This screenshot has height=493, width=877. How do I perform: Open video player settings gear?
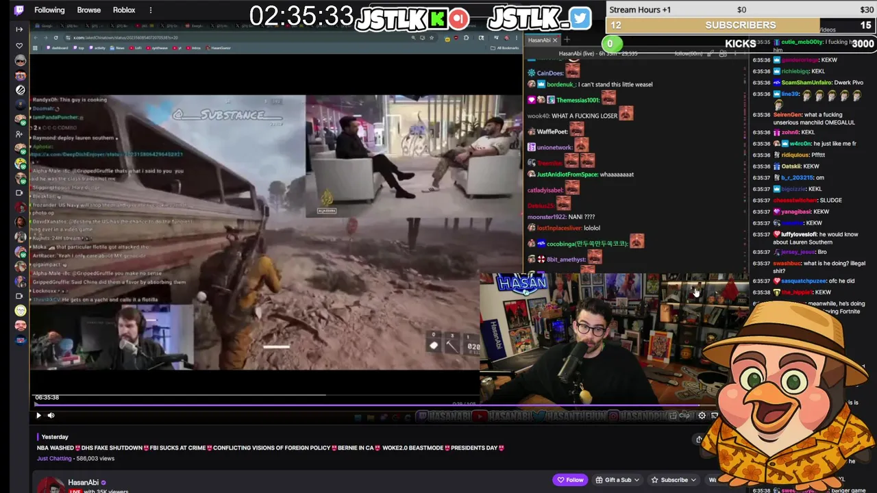point(702,416)
